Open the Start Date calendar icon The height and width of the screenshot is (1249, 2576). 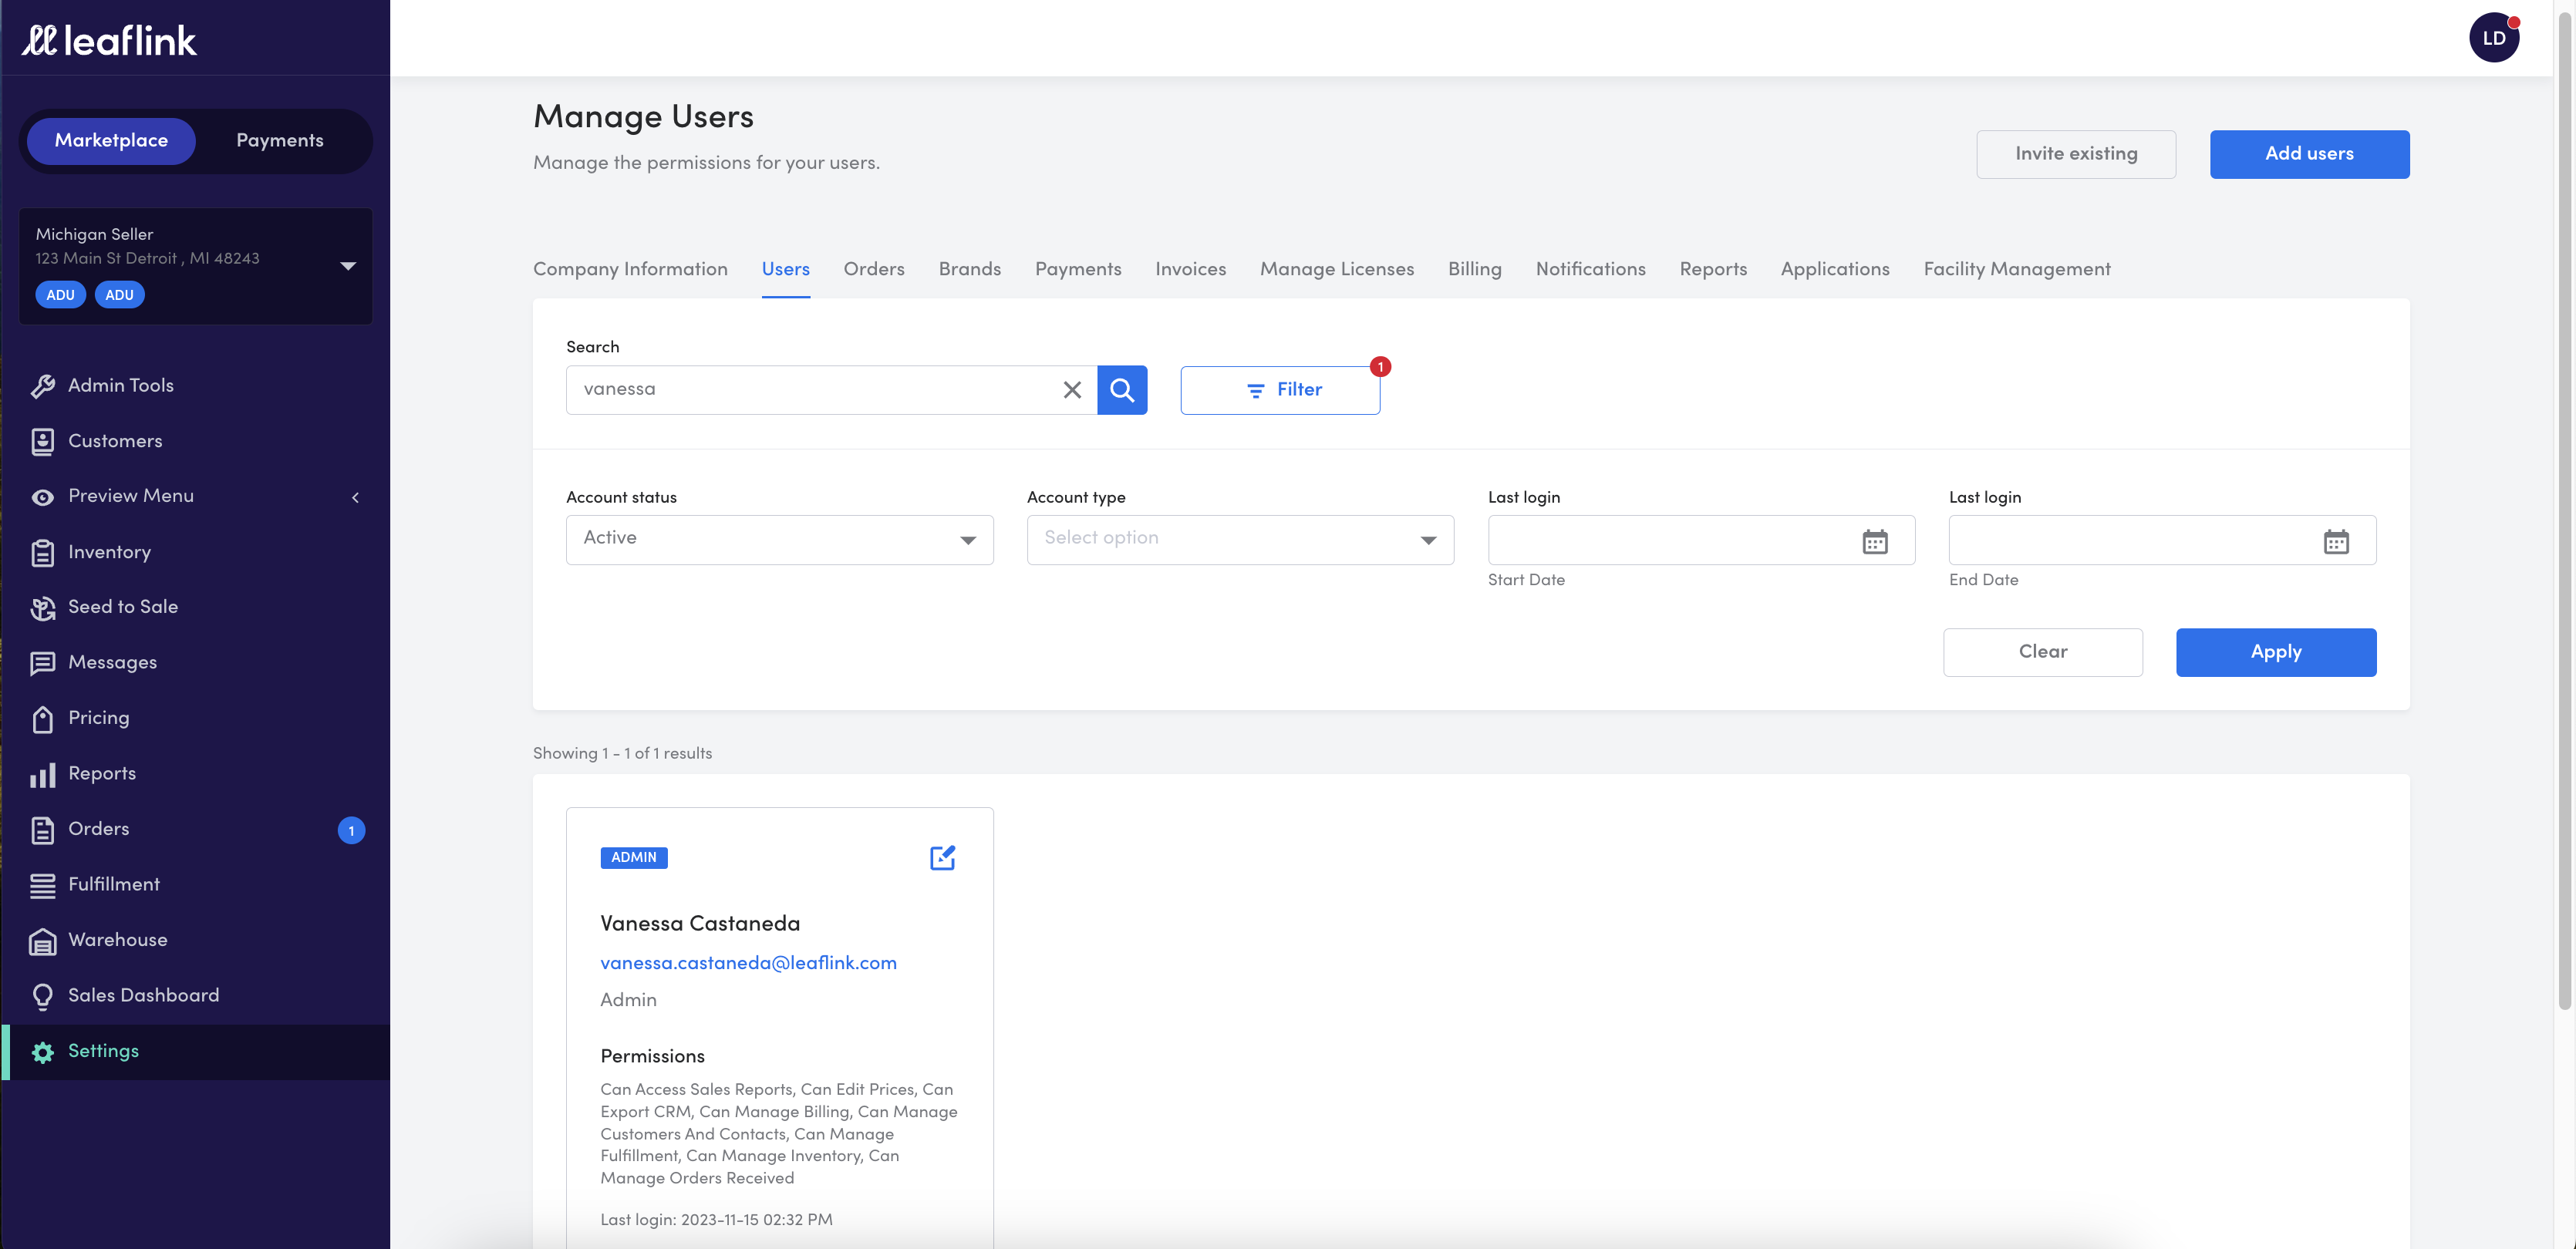click(1875, 541)
